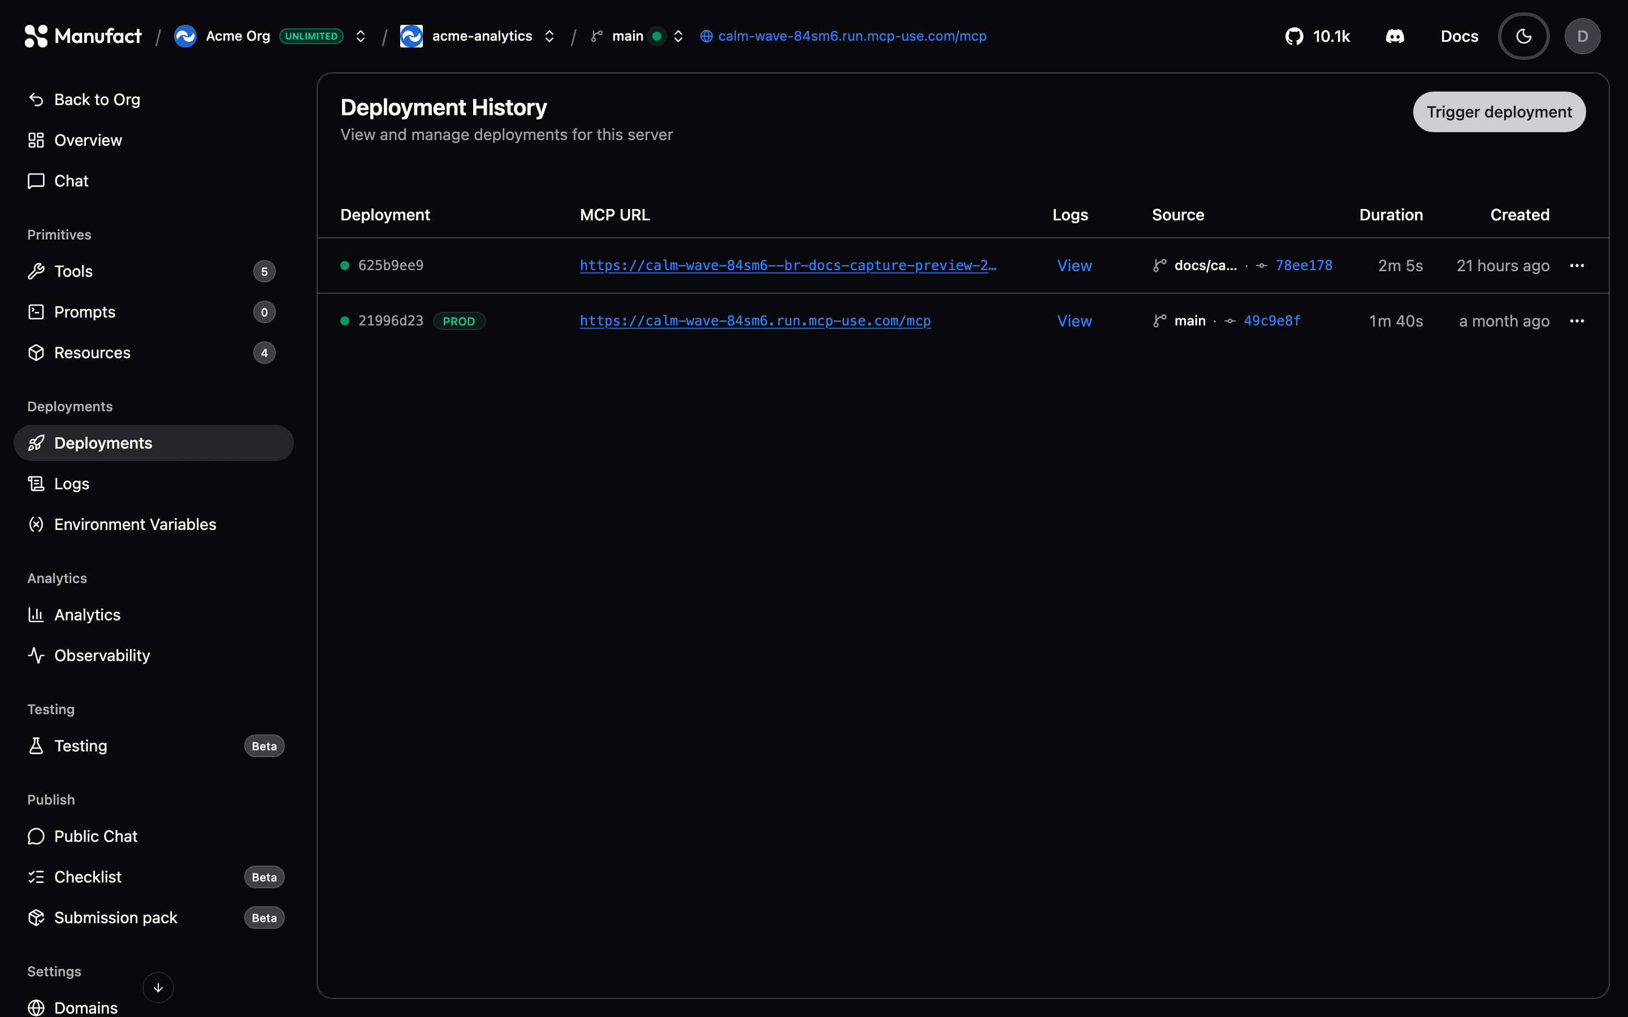Click the Beta badge next to Checklist
This screenshot has width=1628, height=1017.
(265, 877)
